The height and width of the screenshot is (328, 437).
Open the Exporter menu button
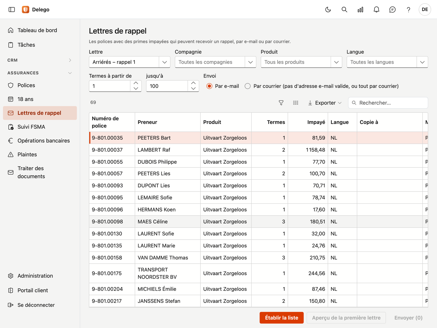tap(325, 103)
